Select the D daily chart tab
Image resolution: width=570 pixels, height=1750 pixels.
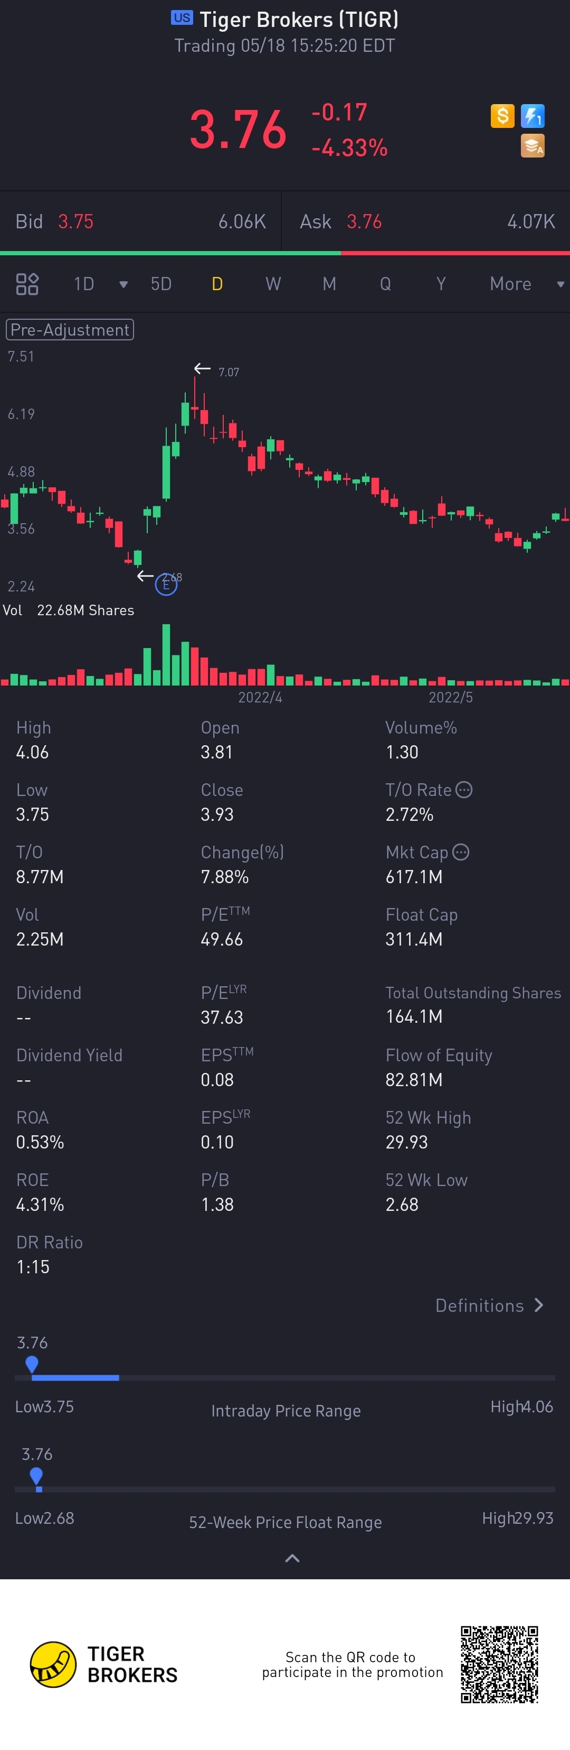pos(217,284)
